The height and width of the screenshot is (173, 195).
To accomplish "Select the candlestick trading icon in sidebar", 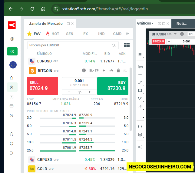I will pyautogui.click(x=12, y=87).
